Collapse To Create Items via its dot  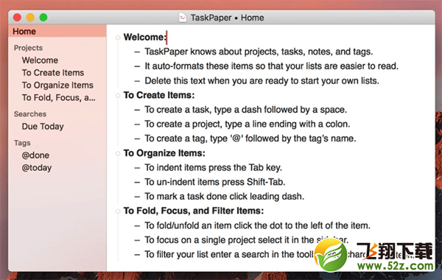(x=118, y=96)
